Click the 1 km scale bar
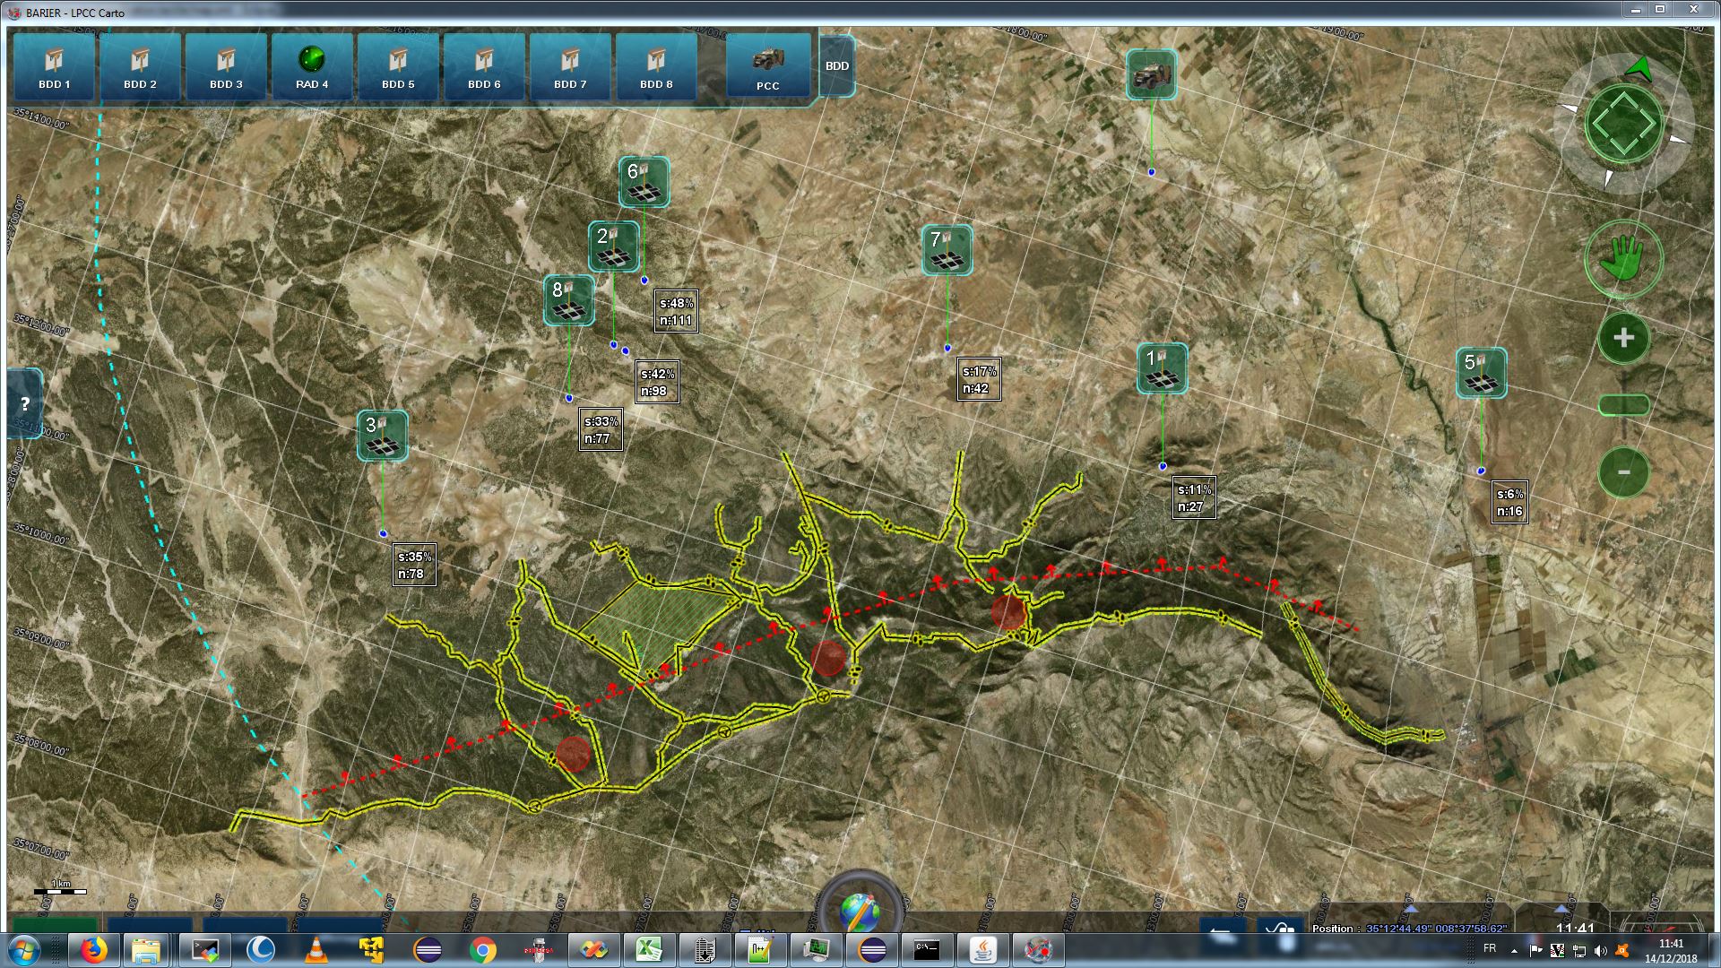1721x968 pixels. (x=60, y=887)
